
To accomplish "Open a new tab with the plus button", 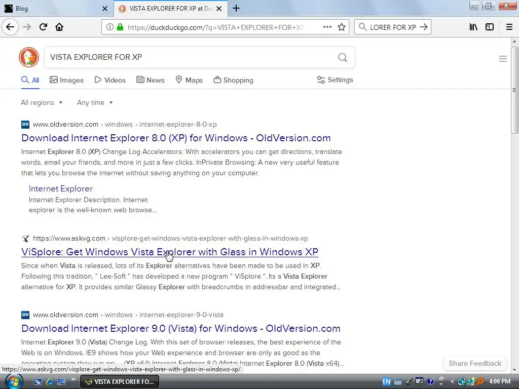I will coord(236,8).
